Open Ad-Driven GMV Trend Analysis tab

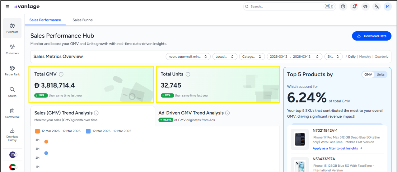(x=191, y=113)
